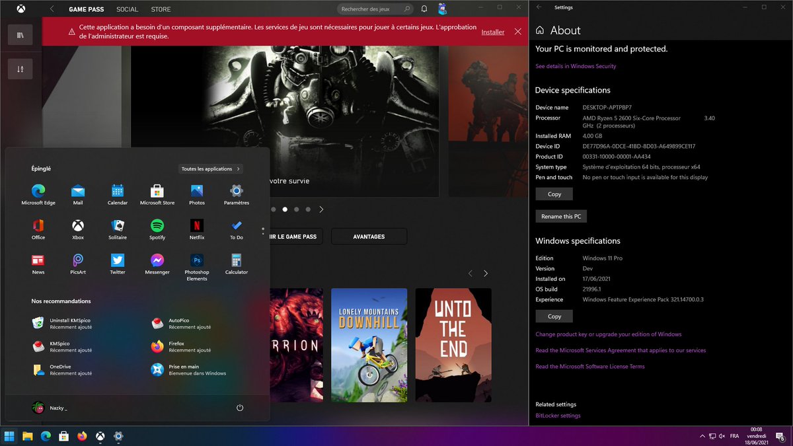The width and height of the screenshot is (793, 446).
Task: Launch PicsArt from pinned apps
Action: click(78, 264)
